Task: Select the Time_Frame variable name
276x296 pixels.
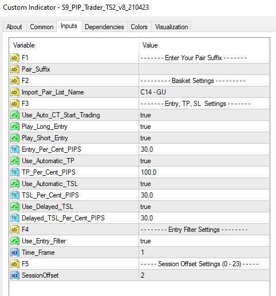Action: point(38,252)
